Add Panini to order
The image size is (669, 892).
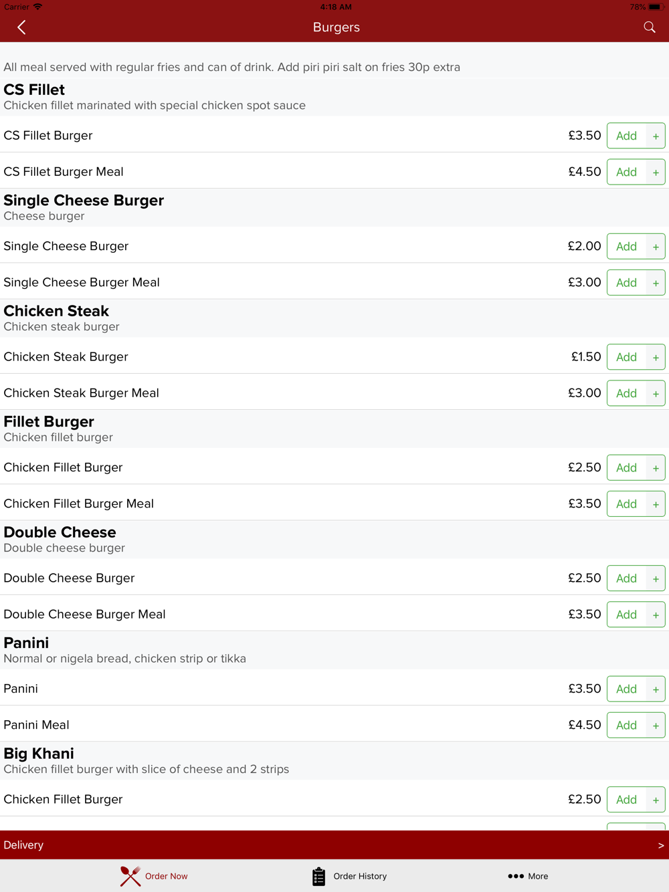pos(627,689)
